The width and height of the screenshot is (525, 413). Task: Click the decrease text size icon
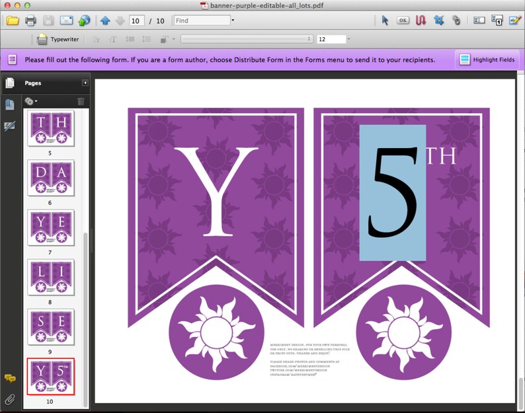tap(96, 40)
